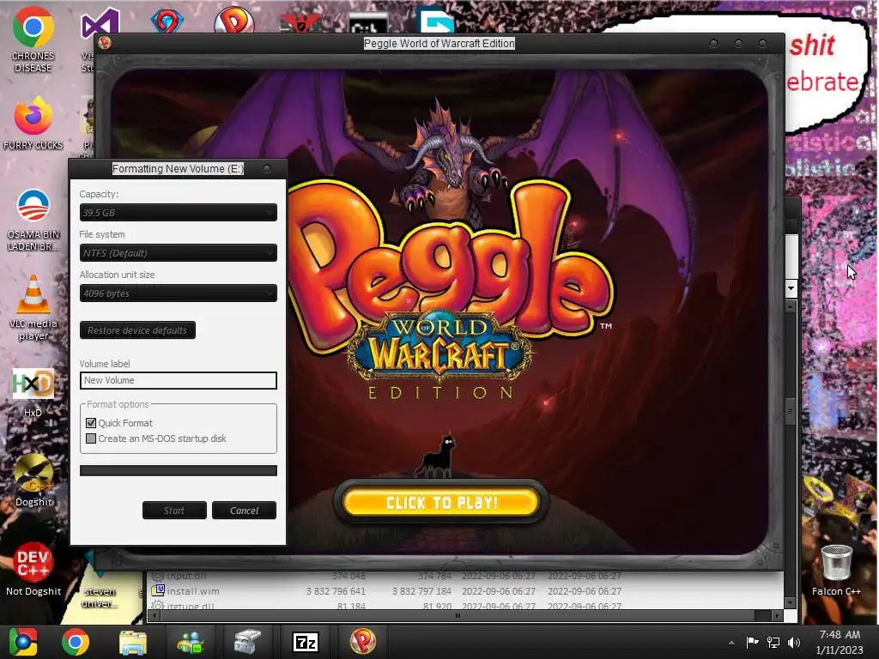
Task: Open the File system NTFS dropdown
Action: [x=179, y=253]
